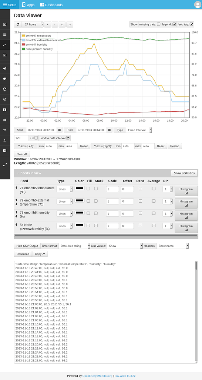Open the clock Schedule sidebar icon
This screenshot has height=380, width=202.
click(4, 99)
